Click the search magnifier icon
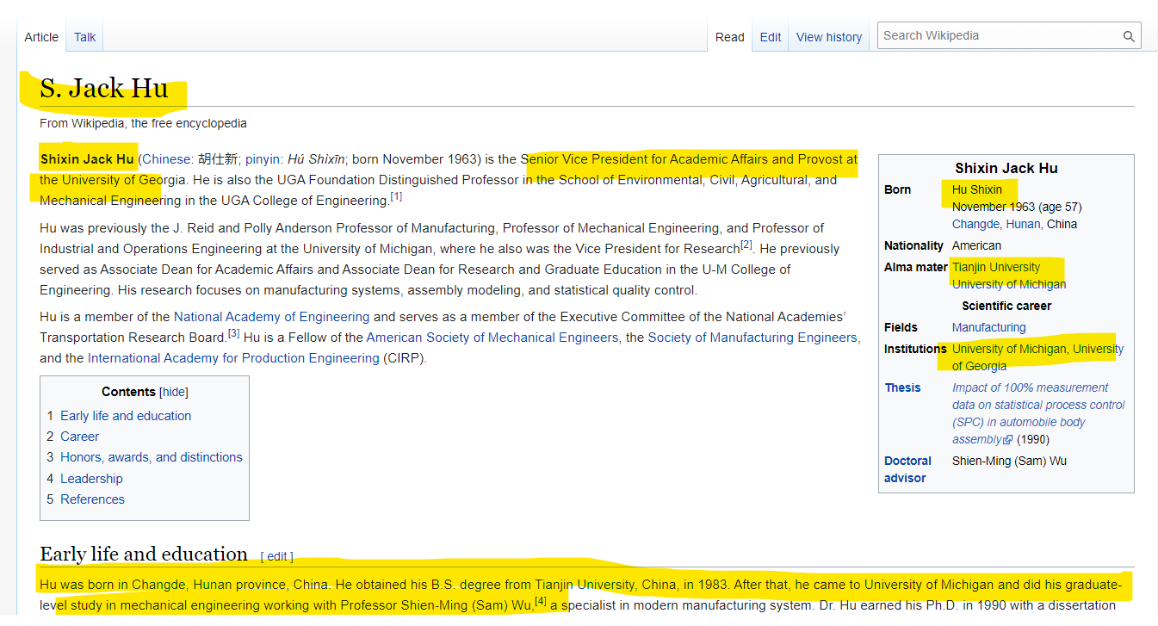 point(1129,36)
